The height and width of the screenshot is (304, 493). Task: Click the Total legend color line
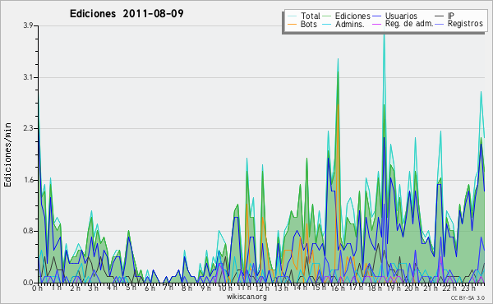coord(292,16)
